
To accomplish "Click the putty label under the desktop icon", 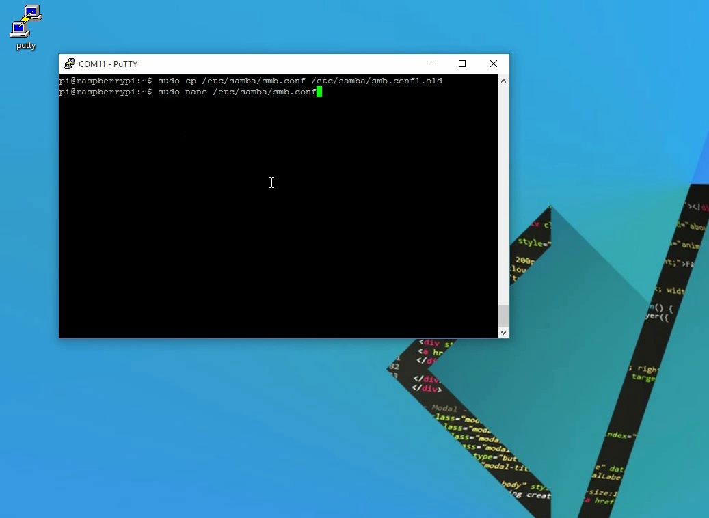I will (x=25, y=46).
